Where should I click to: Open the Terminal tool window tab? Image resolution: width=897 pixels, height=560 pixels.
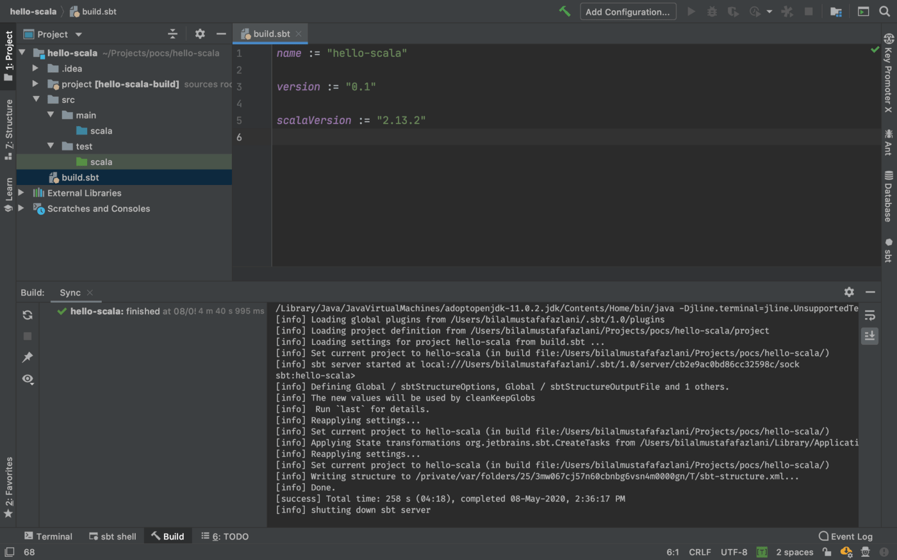click(x=48, y=536)
